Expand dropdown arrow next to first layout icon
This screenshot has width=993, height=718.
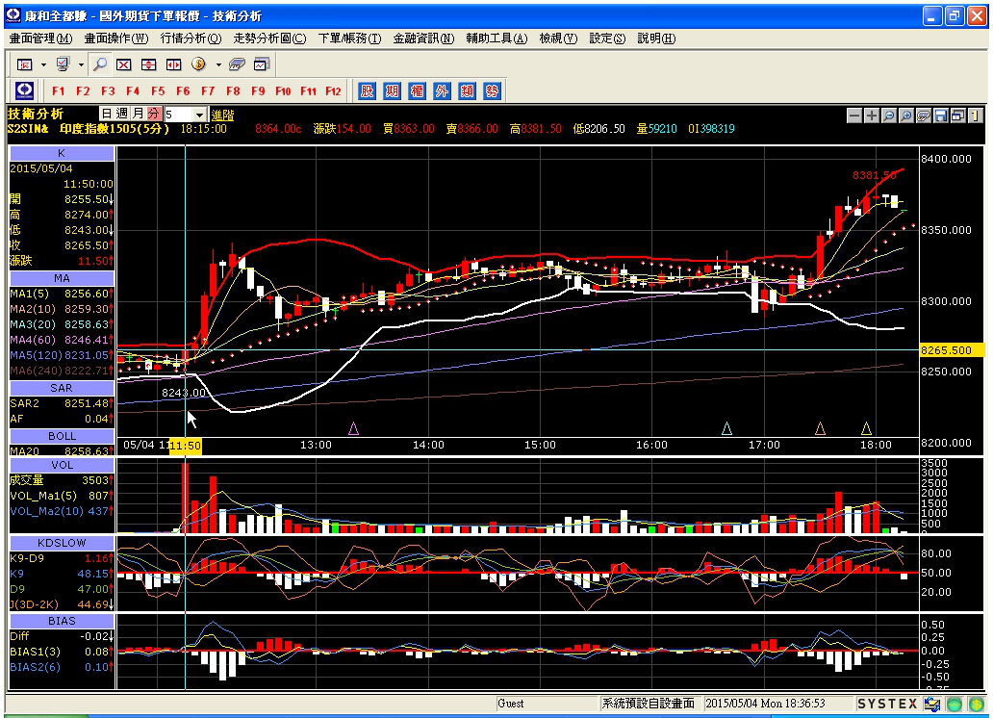pyautogui.click(x=43, y=64)
